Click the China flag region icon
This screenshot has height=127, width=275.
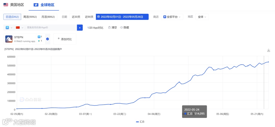pyautogui.click(x=18, y=28)
